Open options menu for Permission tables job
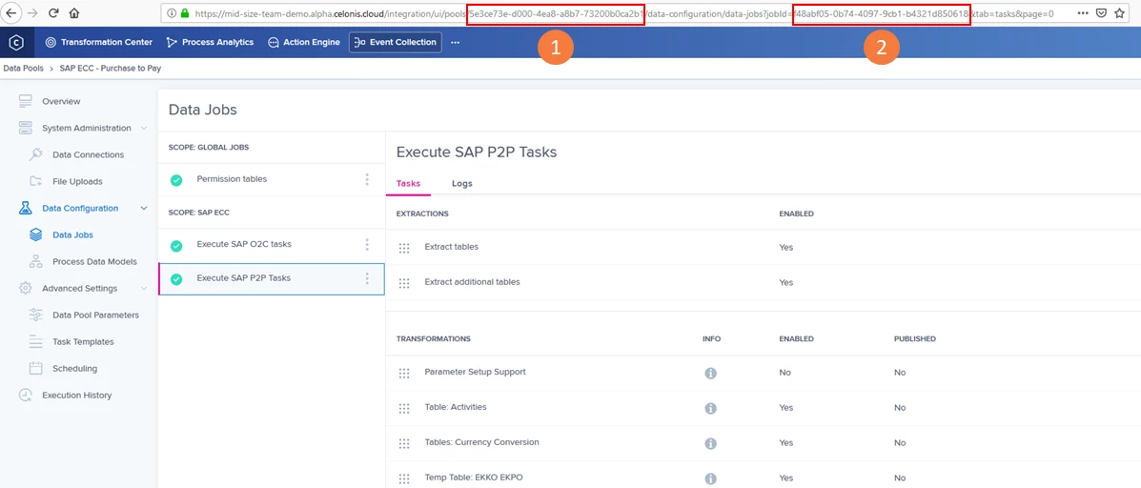 click(367, 179)
